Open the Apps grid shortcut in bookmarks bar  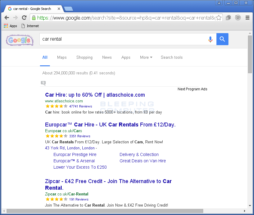10,26
